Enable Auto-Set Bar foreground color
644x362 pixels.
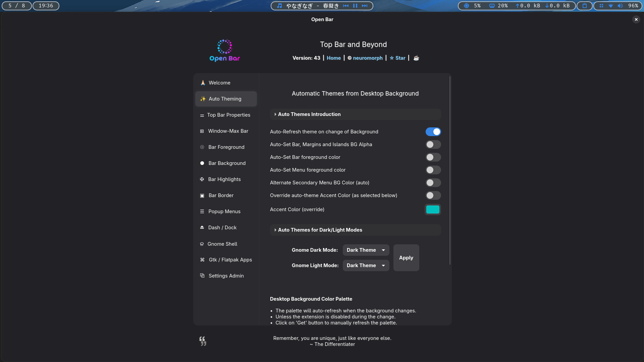pyautogui.click(x=433, y=157)
